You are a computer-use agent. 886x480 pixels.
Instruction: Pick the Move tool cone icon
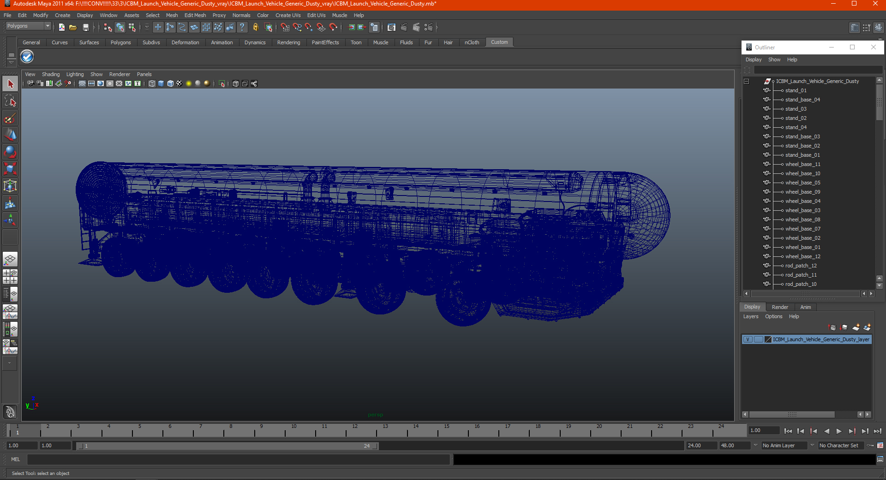(10, 135)
